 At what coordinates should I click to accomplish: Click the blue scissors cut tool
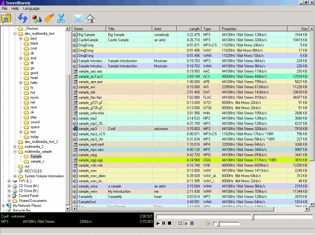61,18
